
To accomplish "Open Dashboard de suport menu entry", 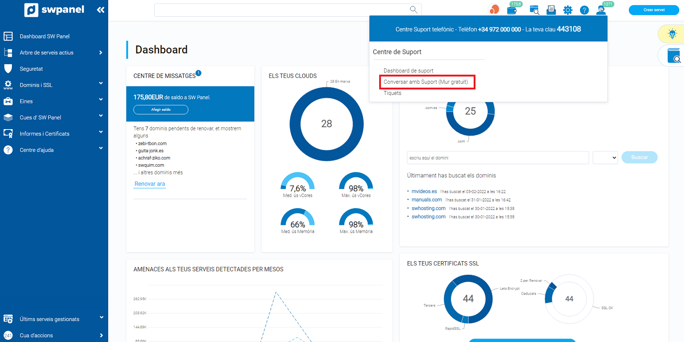I will [408, 71].
